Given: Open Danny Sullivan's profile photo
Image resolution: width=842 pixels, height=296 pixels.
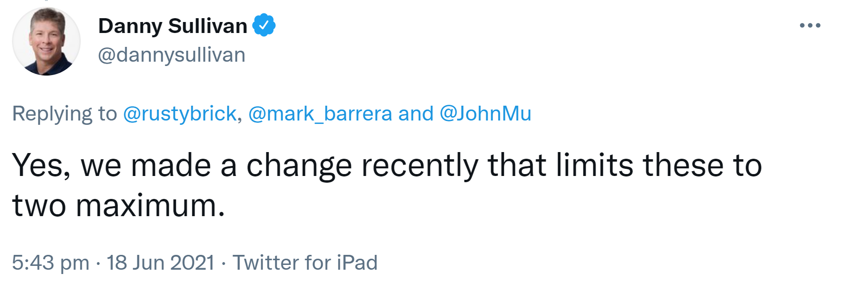Looking at the screenshot, I should coord(46,42).
